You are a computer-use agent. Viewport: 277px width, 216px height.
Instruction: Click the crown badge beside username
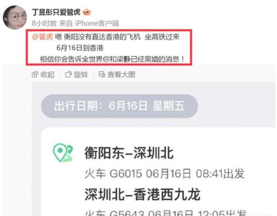tap(87, 12)
